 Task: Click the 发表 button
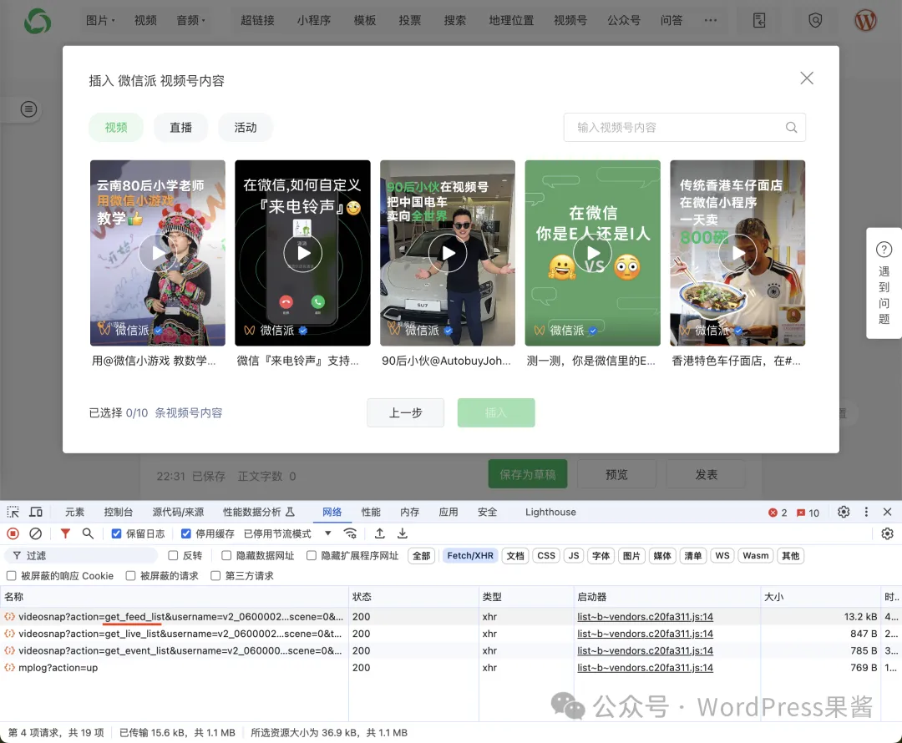(706, 474)
